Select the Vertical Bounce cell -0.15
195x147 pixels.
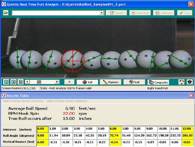139,142
